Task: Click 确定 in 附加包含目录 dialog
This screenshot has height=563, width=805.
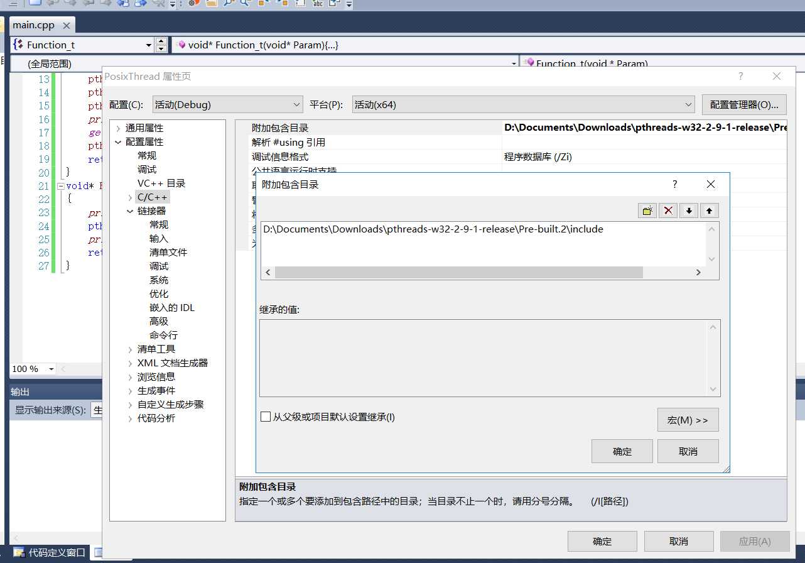Action: [x=622, y=451]
